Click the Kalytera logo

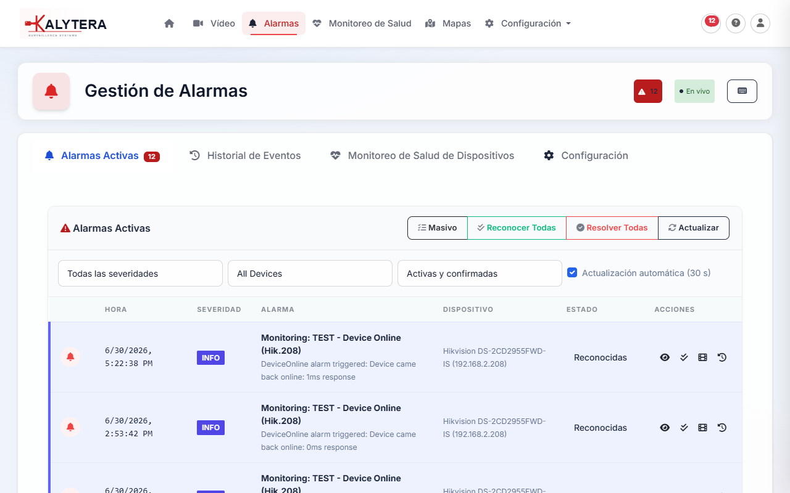(63, 23)
